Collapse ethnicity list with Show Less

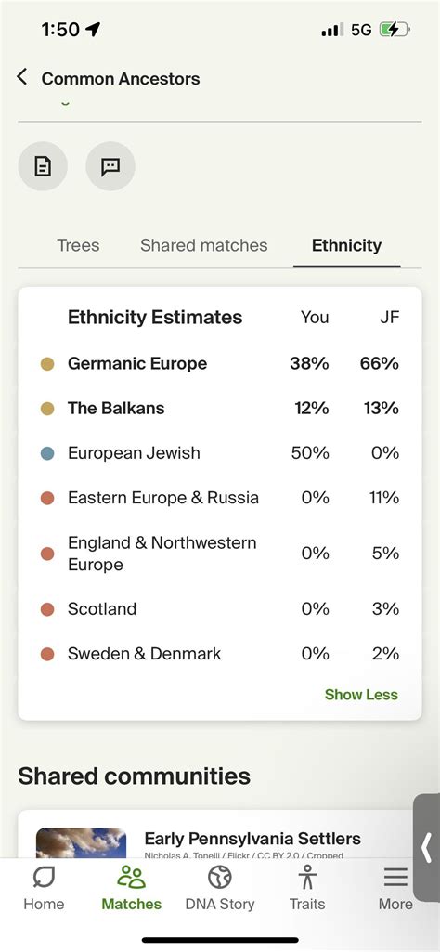[x=361, y=695]
